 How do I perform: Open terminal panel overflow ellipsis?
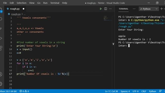[x=134, y=9]
